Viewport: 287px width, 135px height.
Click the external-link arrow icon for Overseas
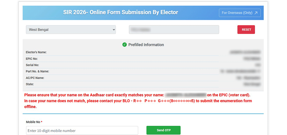pyautogui.click(x=256, y=13)
